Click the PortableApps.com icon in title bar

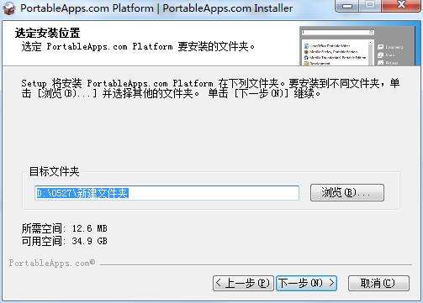[x=9, y=8]
